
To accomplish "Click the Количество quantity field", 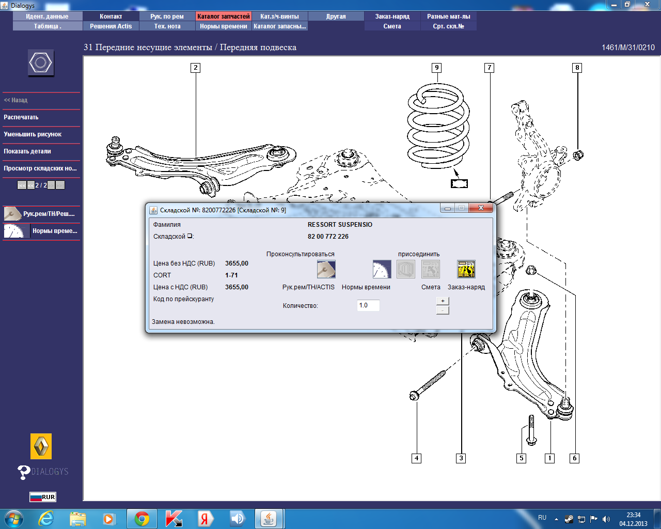I will pyautogui.click(x=368, y=305).
